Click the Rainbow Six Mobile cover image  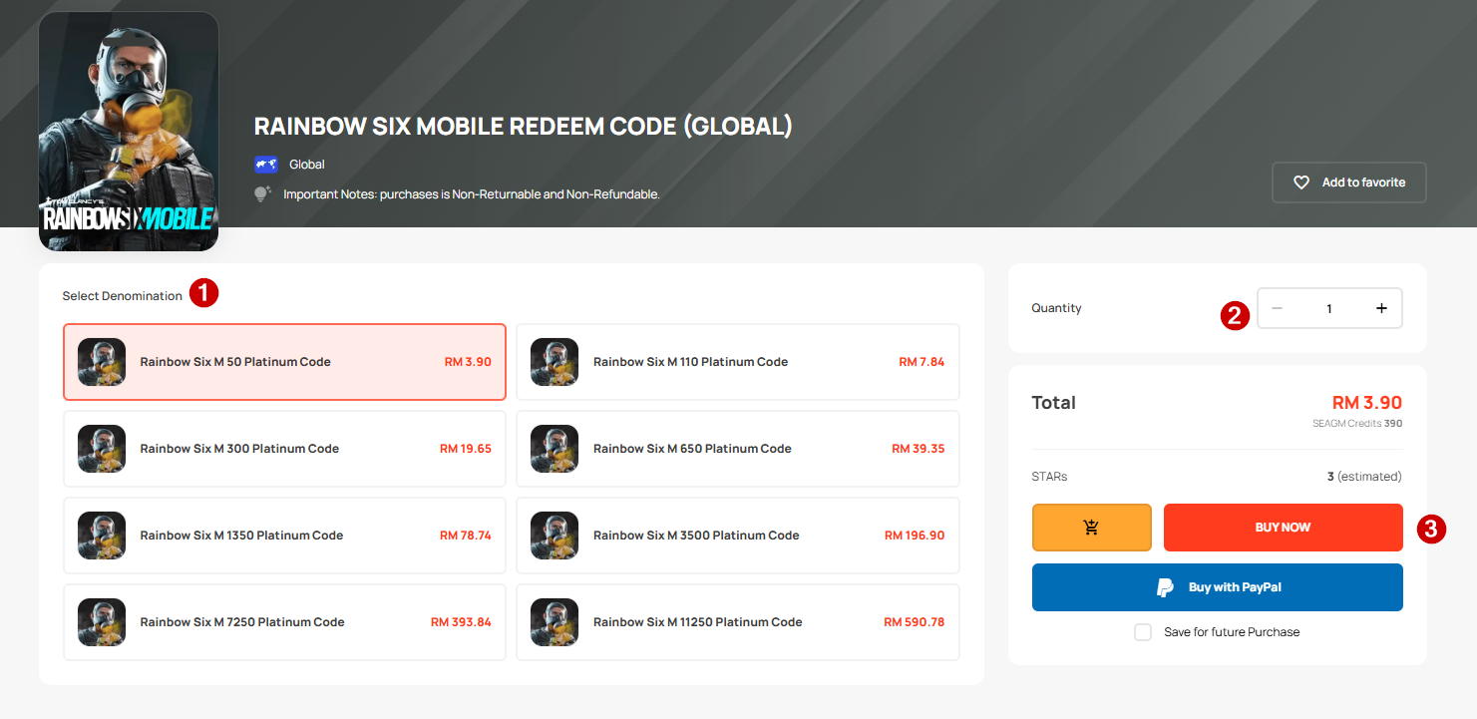[x=129, y=132]
